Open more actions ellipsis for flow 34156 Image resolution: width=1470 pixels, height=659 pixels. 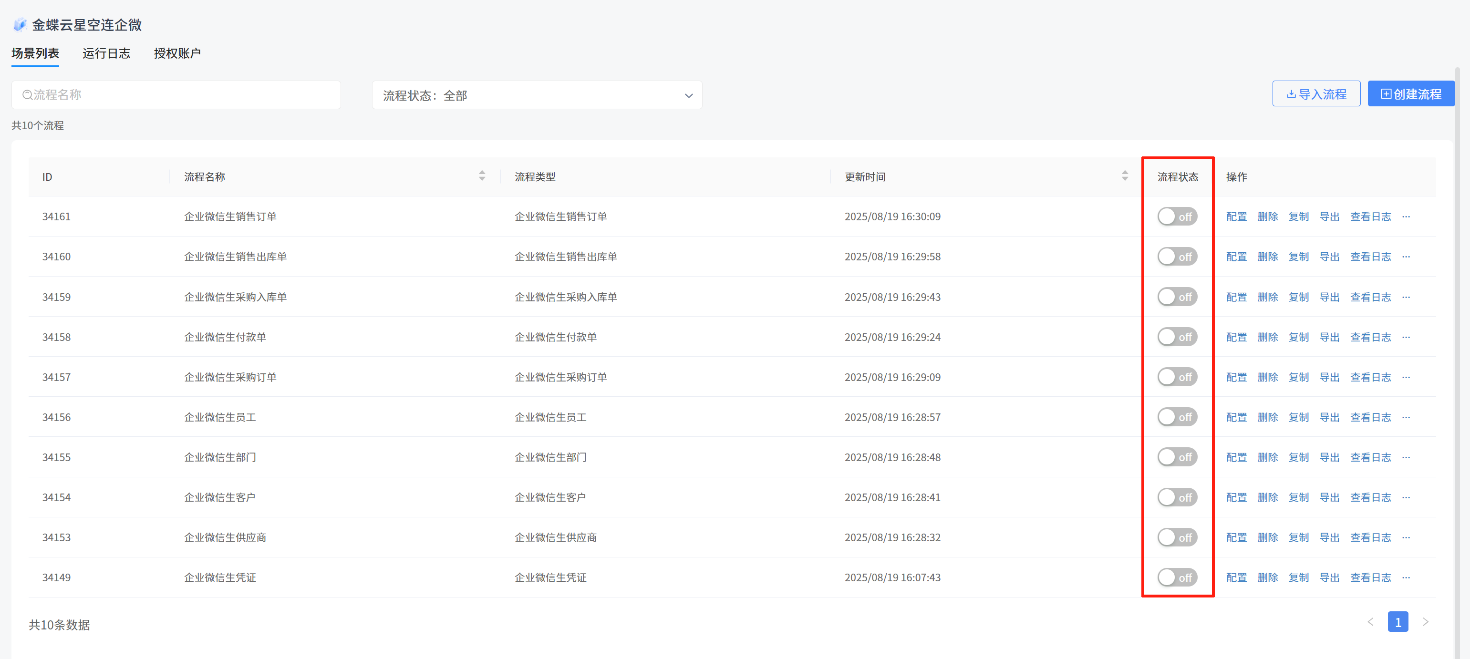[1406, 418]
